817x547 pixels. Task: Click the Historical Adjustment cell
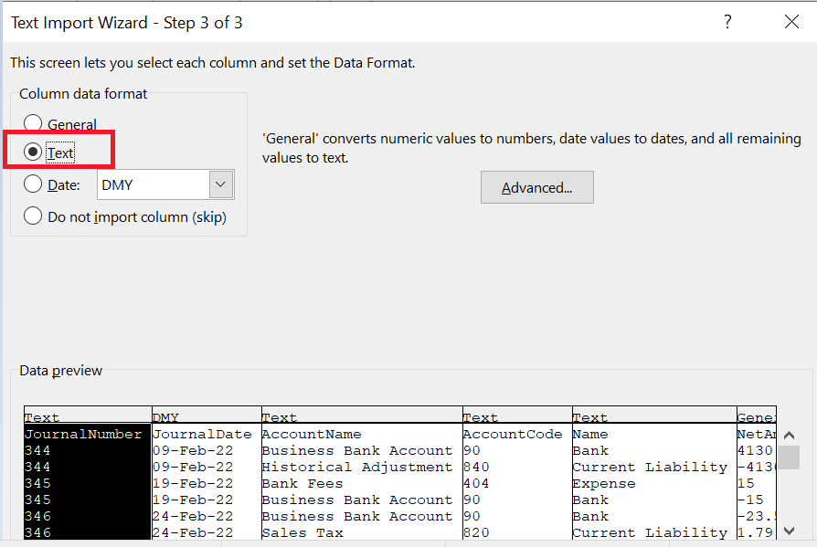point(357,467)
